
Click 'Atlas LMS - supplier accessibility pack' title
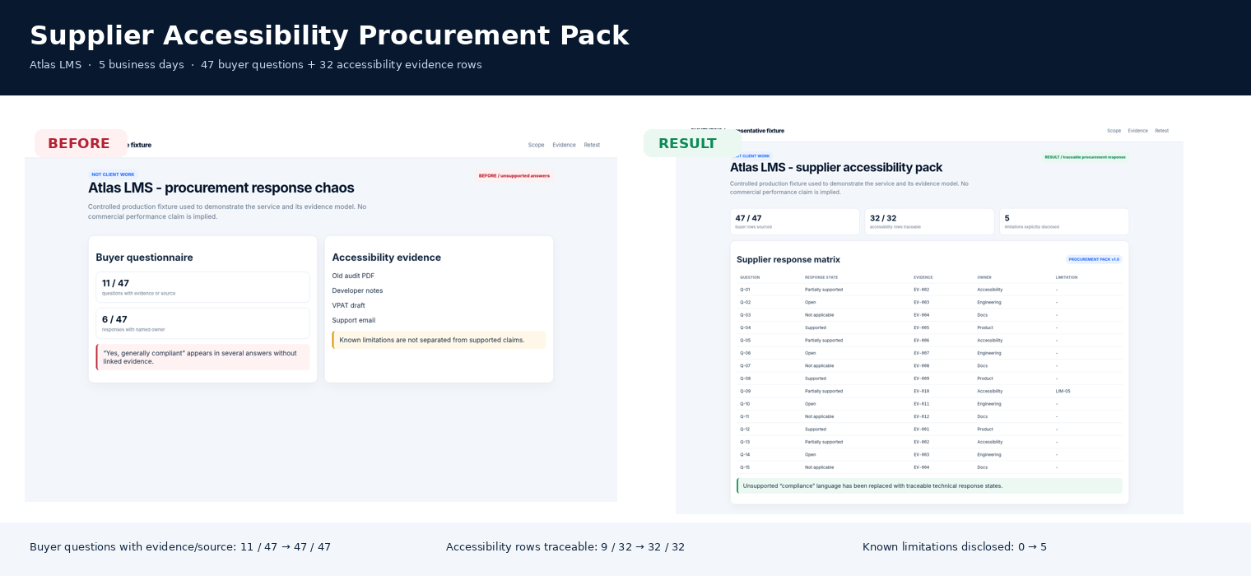(x=836, y=167)
